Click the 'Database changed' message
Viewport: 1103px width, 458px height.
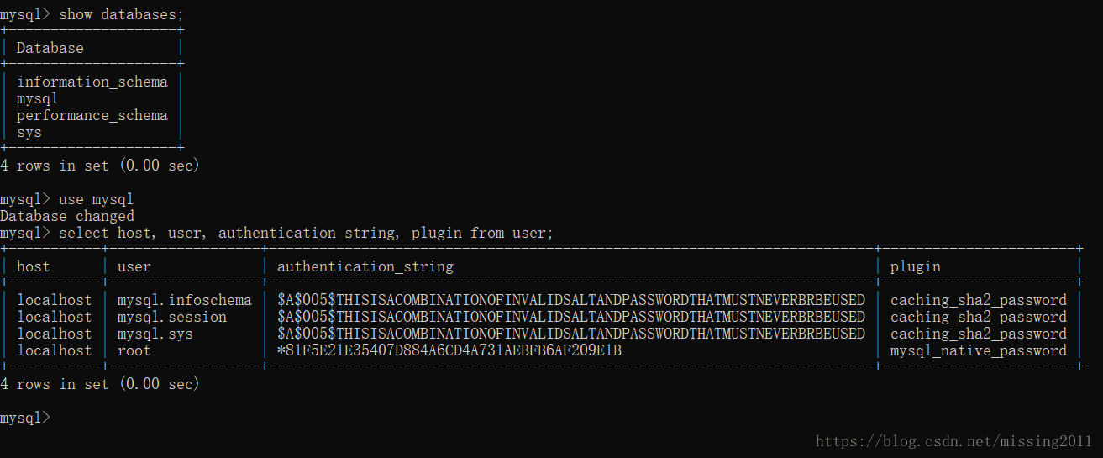67,216
